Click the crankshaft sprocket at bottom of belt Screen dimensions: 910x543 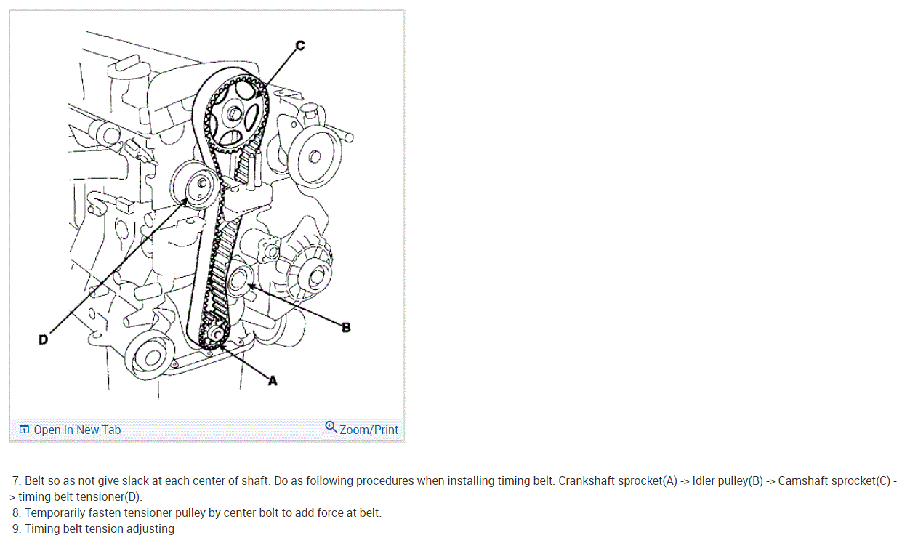[213, 334]
